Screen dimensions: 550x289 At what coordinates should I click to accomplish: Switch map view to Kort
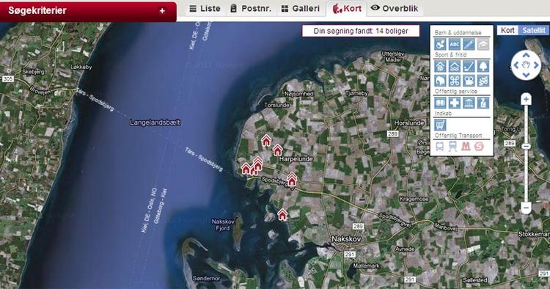click(x=507, y=30)
